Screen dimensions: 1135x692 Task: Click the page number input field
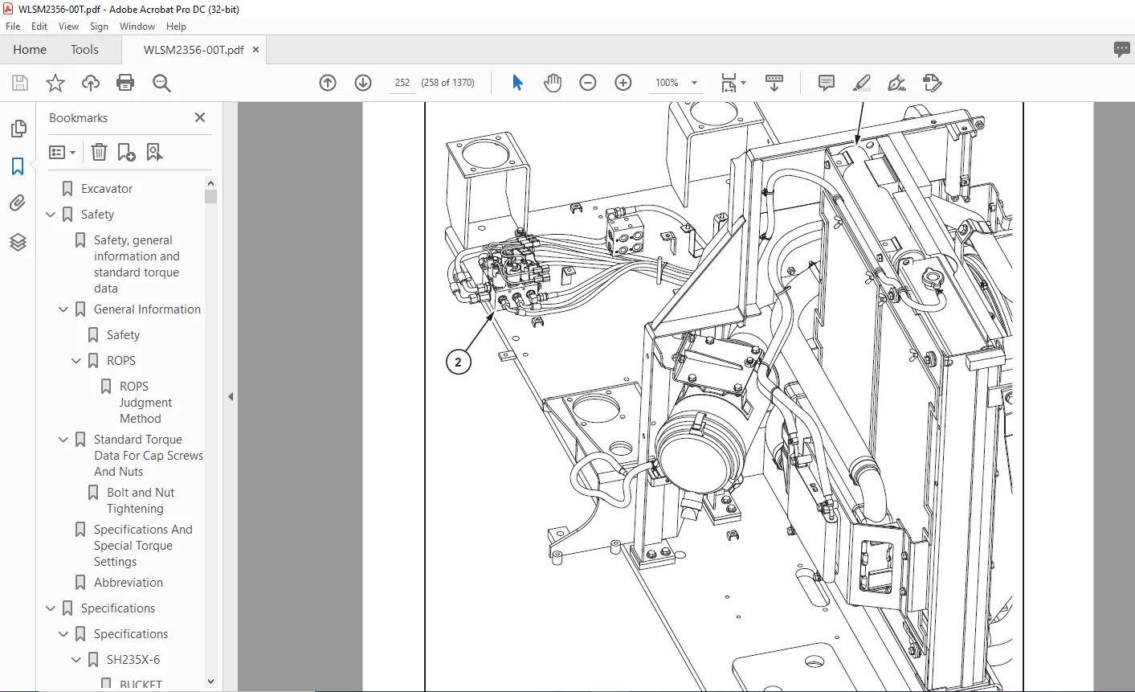tap(402, 83)
